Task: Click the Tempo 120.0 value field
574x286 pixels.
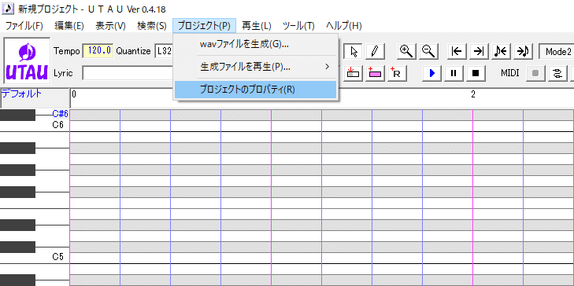Action: coord(98,51)
